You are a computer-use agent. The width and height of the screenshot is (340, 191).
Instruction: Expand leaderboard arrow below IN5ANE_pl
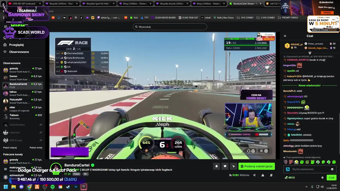[x=310, y=53]
